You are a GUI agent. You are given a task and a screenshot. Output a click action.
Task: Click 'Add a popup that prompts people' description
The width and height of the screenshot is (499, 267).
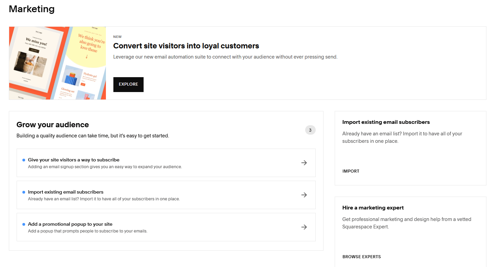(88, 231)
